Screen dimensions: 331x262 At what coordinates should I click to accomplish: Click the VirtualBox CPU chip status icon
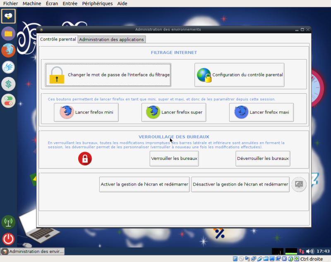click(284, 259)
